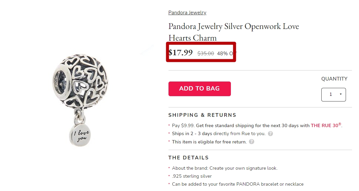This screenshot has height=191, width=359.
Task: Click the free return eligibility text
Action: coord(209,142)
